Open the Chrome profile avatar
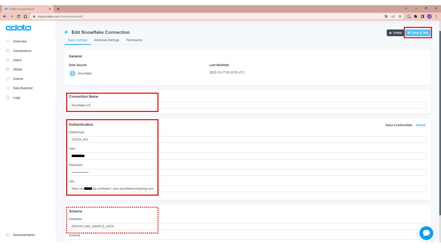The width and height of the screenshot is (441, 248). 429,16
